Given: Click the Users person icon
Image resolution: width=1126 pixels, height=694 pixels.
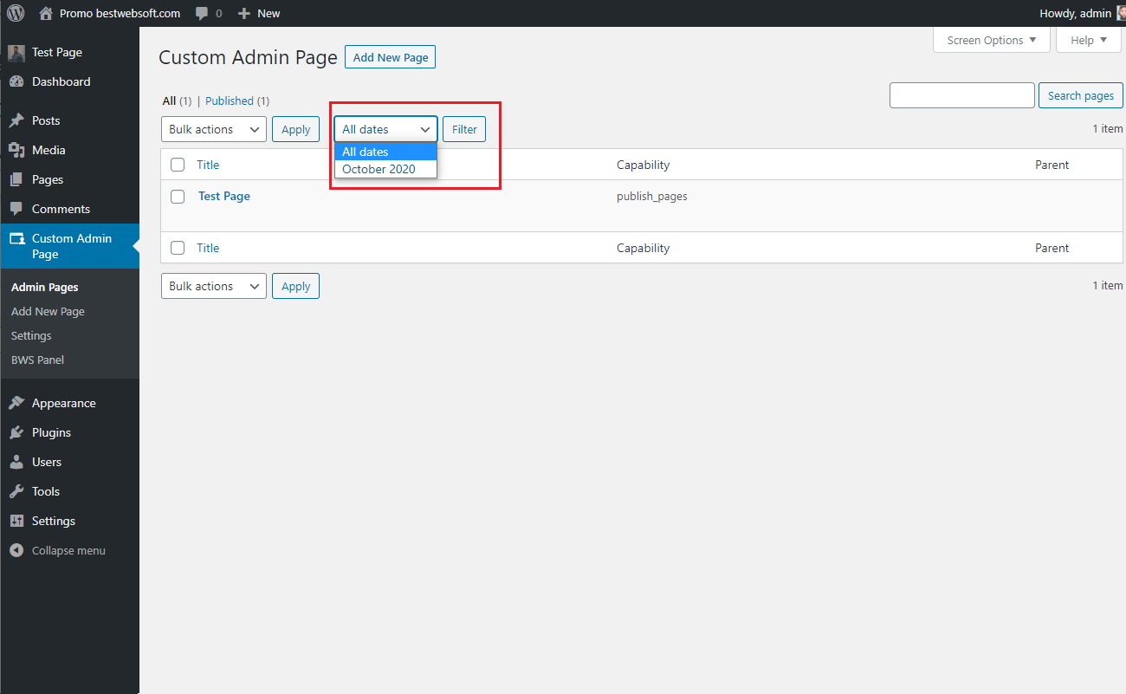Looking at the screenshot, I should 16,462.
